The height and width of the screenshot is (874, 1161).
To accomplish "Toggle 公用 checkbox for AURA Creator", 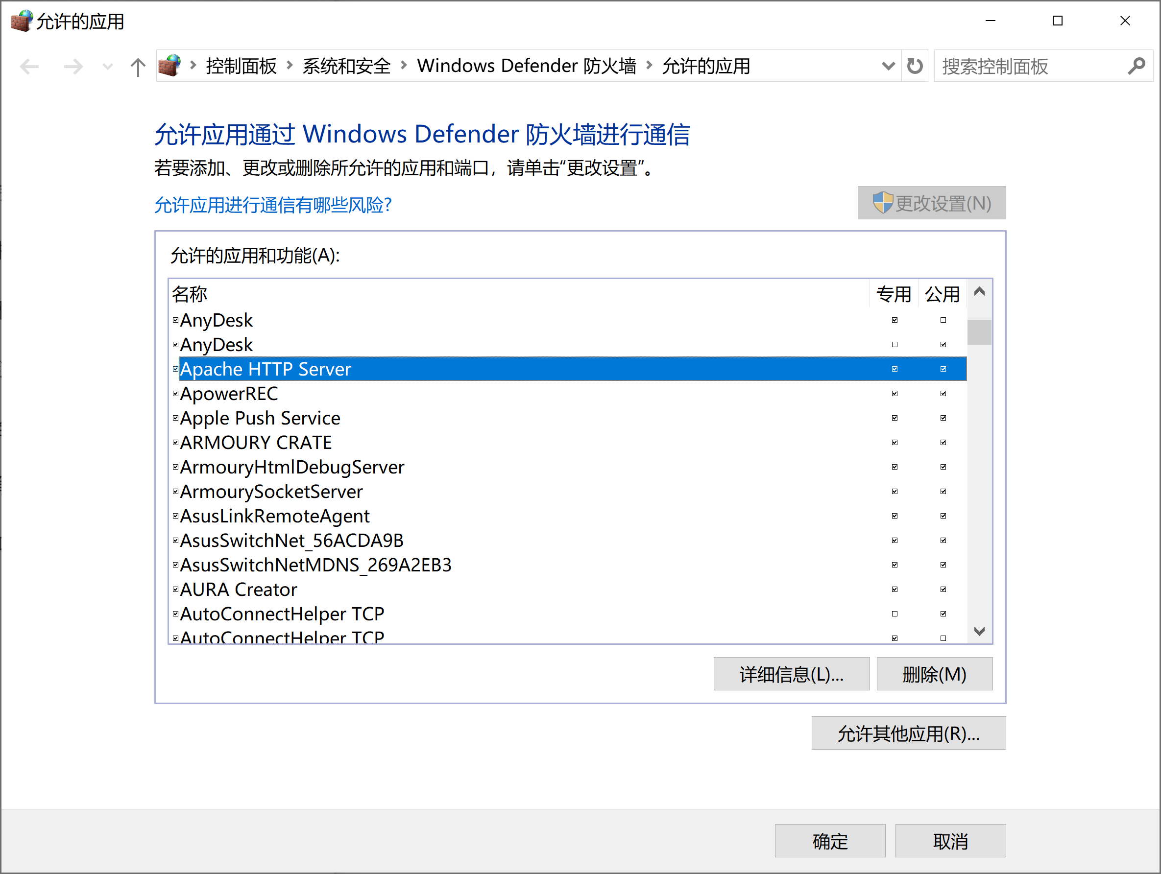I will coord(943,589).
